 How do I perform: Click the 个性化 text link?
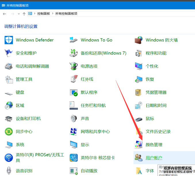point(152,66)
